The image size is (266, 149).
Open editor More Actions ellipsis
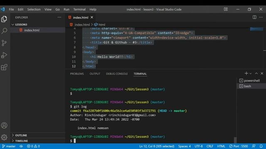[x=261, y=17]
